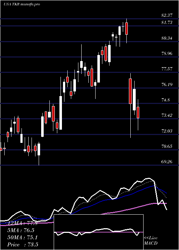Click the 50MA : 75.1 text
Viewport: 179px width, 250px height.
pos(22,237)
